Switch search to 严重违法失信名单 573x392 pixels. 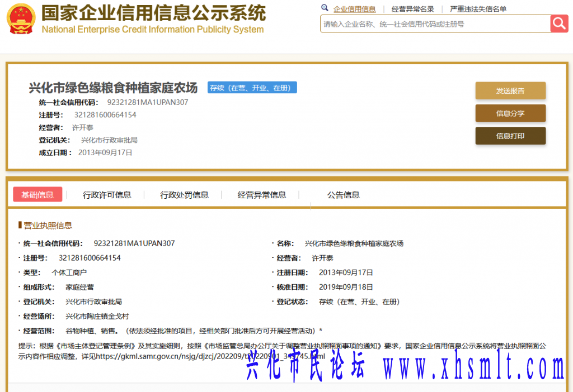pos(478,9)
